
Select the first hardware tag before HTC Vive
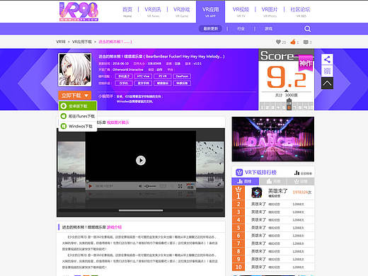click(124, 76)
